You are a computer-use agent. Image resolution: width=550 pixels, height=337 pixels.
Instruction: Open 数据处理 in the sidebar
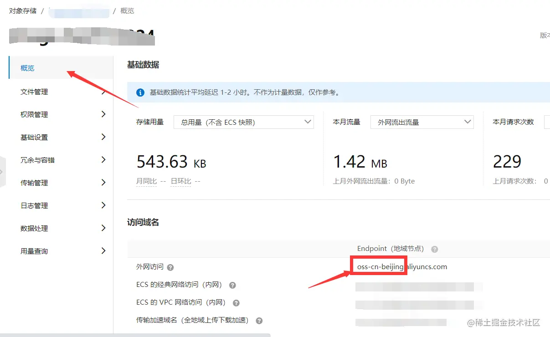[x=61, y=228]
